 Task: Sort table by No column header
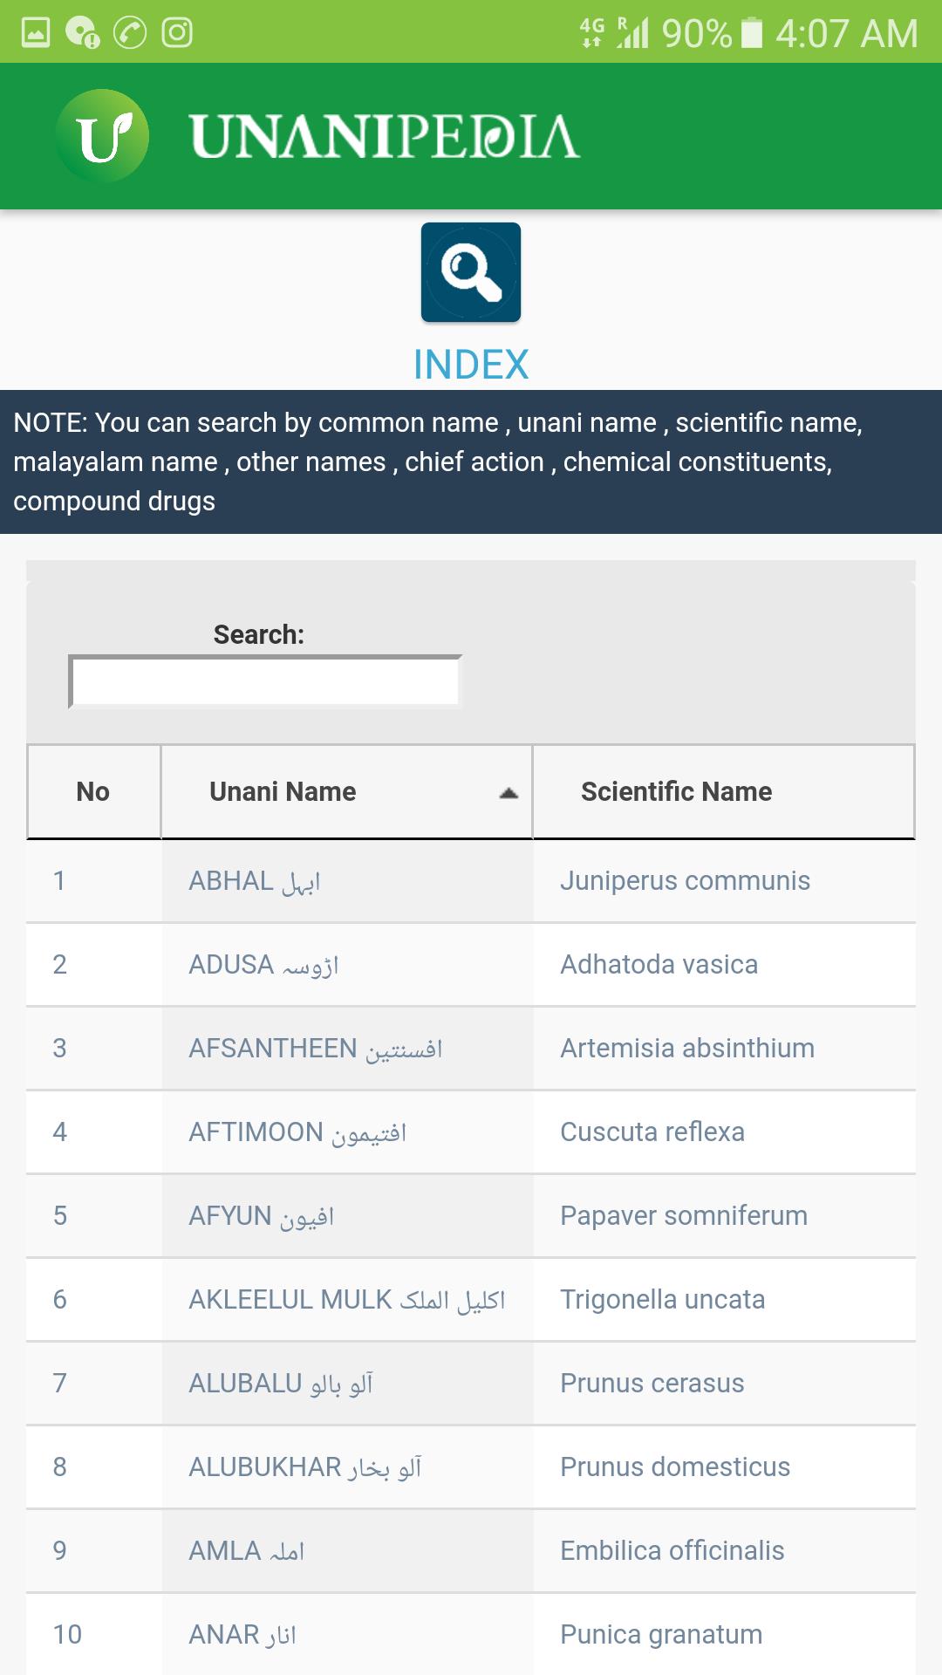tap(93, 791)
